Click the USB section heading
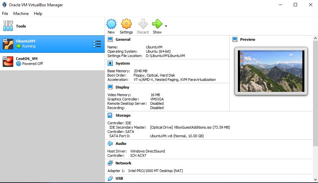 [x=119, y=178]
